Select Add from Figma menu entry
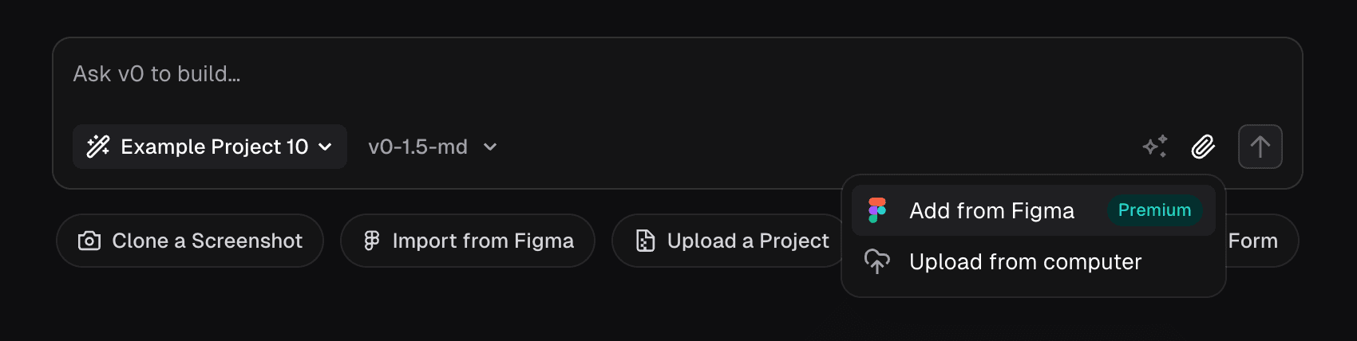The width and height of the screenshot is (1357, 341). pyautogui.click(x=991, y=210)
